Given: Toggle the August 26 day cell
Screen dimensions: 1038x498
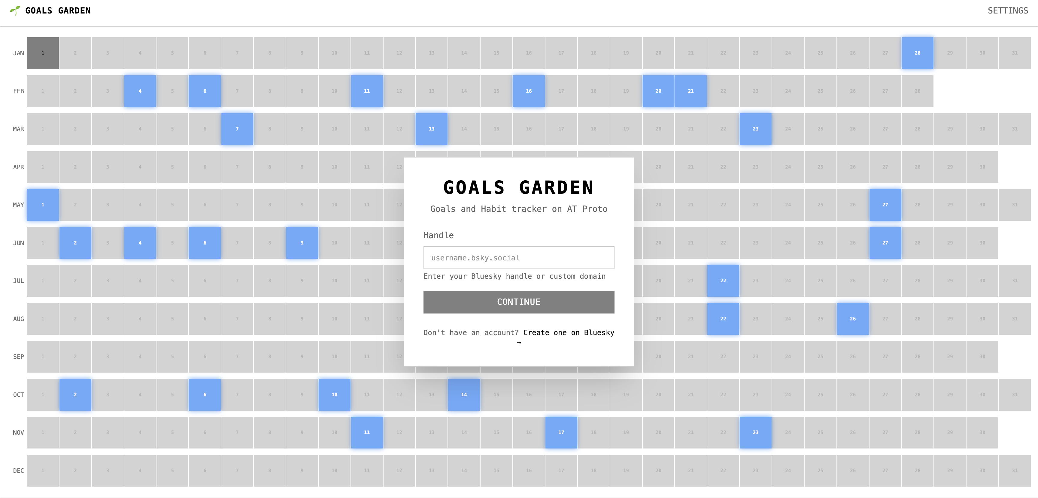Looking at the screenshot, I should 853,319.
